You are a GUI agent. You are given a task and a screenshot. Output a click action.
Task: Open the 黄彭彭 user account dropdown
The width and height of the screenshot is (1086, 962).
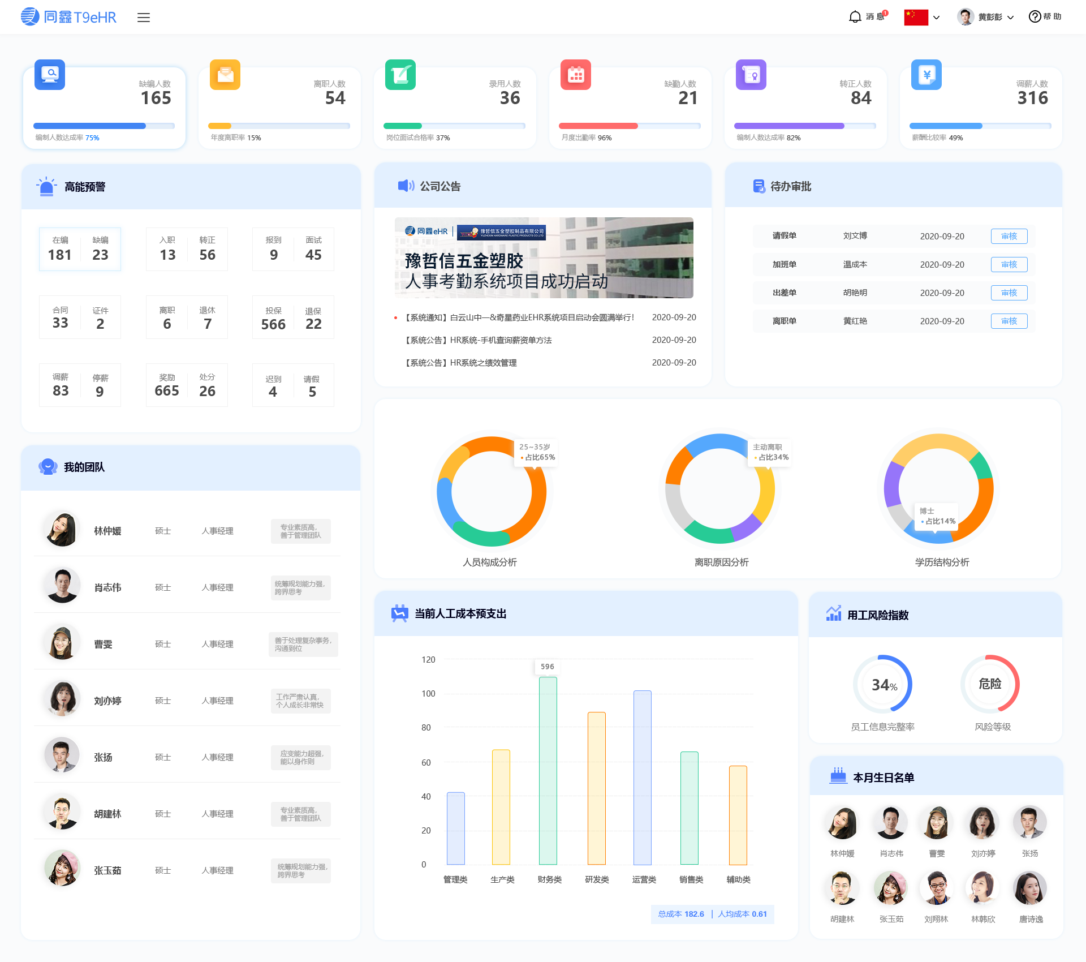985,17
